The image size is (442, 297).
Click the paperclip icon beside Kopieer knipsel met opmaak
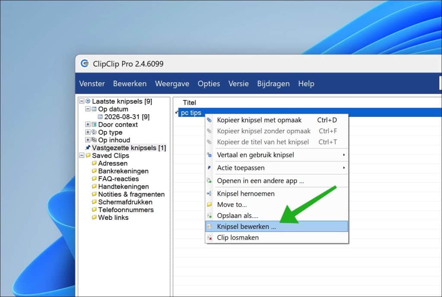[209, 120]
